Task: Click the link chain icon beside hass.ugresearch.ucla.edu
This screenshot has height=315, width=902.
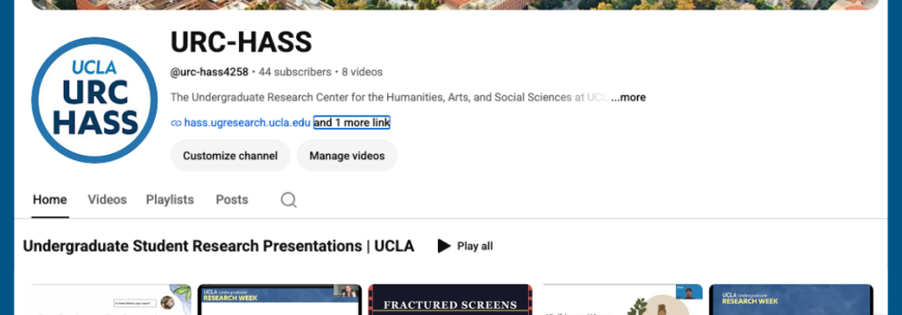Action: [176, 123]
